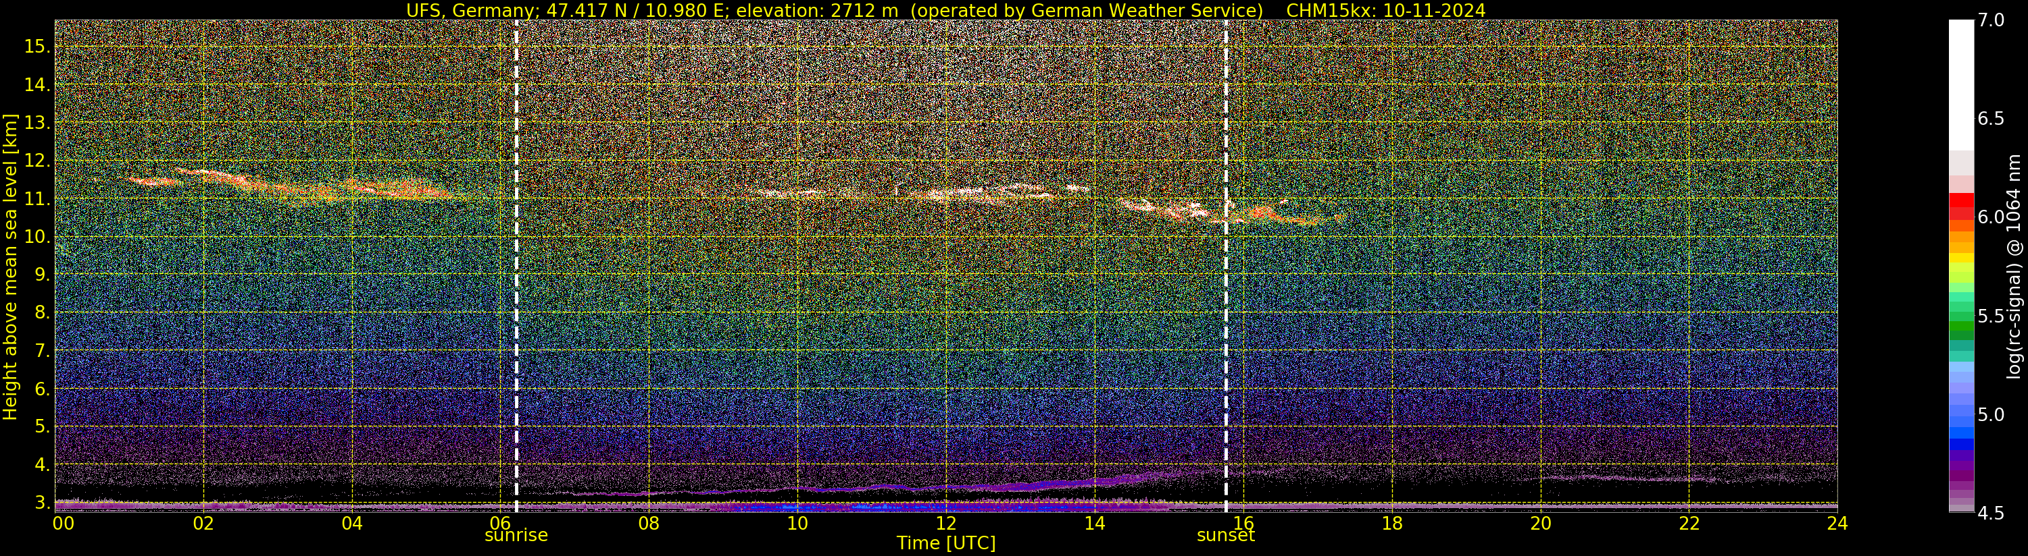Click height axis label '8.'

42,312
